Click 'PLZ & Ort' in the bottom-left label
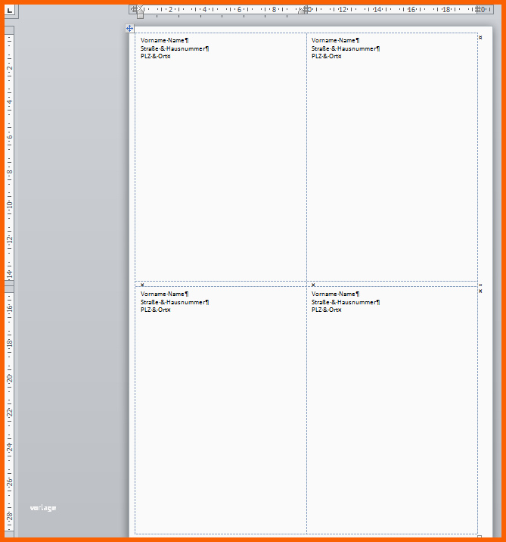Viewport: 506px width, 542px height. pos(154,310)
